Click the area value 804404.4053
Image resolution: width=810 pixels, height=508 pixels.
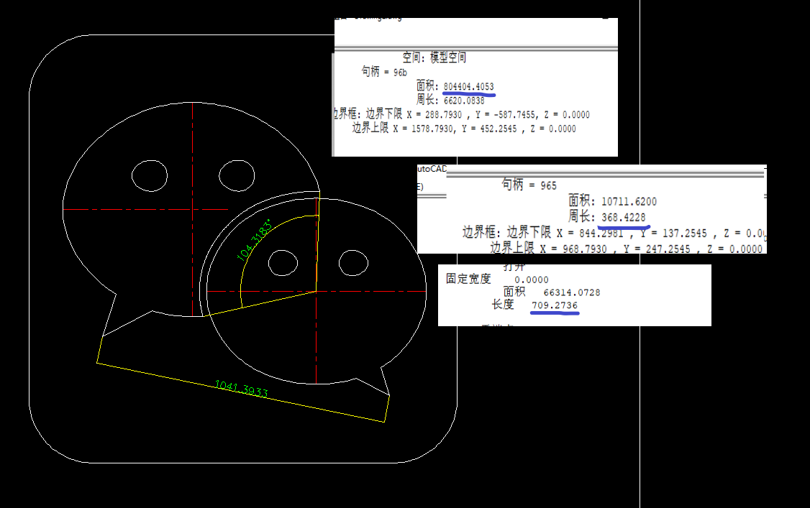tap(468, 87)
